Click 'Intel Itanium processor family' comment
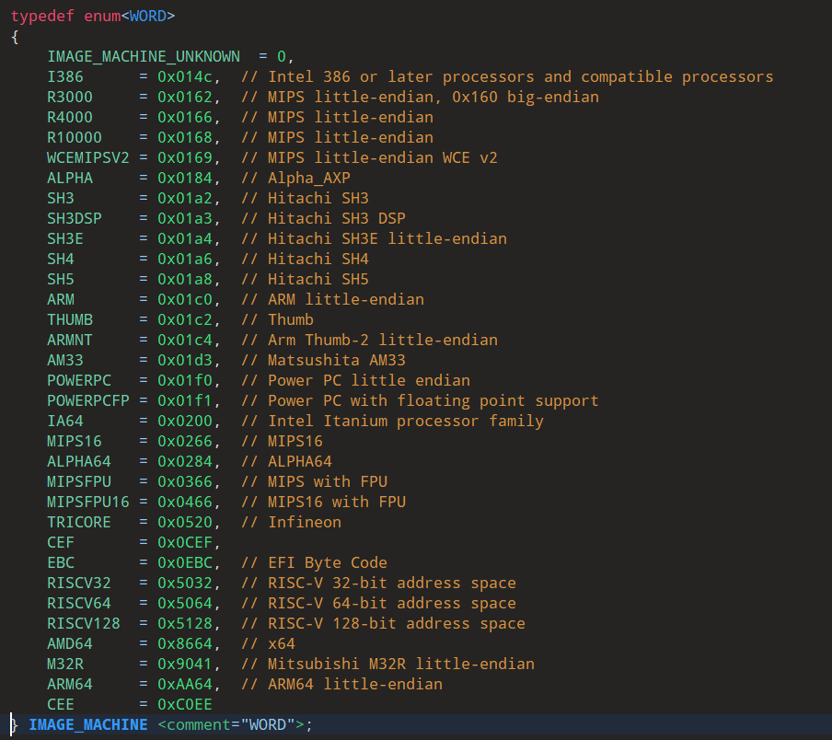Screen dimensions: 832x740 pos(405,422)
